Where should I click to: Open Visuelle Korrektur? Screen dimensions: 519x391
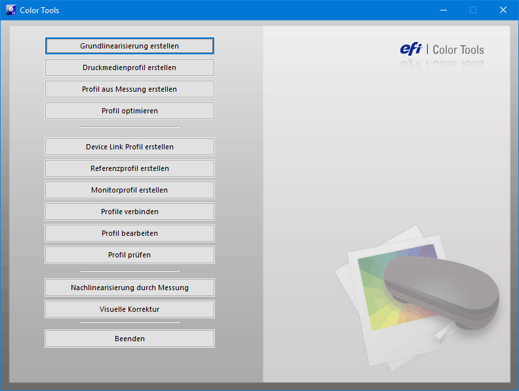tap(129, 309)
